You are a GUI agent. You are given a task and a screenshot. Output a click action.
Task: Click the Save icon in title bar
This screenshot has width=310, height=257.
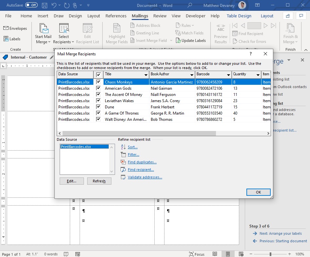click(45, 5)
